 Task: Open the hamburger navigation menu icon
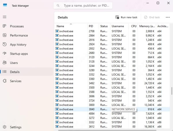[5, 17]
